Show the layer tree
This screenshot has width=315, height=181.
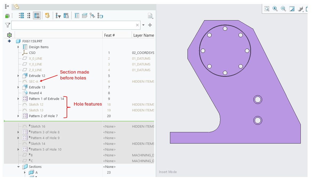84,15
